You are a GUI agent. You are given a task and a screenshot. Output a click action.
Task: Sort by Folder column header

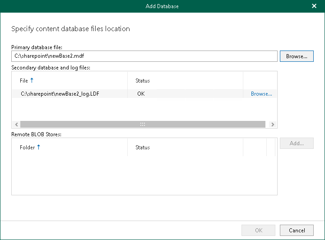[x=27, y=148]
